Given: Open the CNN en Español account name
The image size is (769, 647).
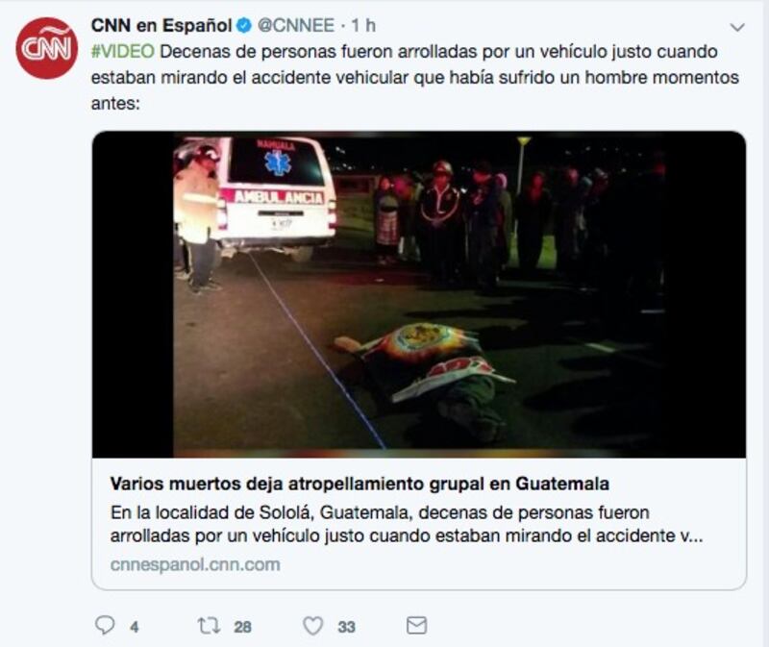Looking at the screenshot, I should coord(161,26).
